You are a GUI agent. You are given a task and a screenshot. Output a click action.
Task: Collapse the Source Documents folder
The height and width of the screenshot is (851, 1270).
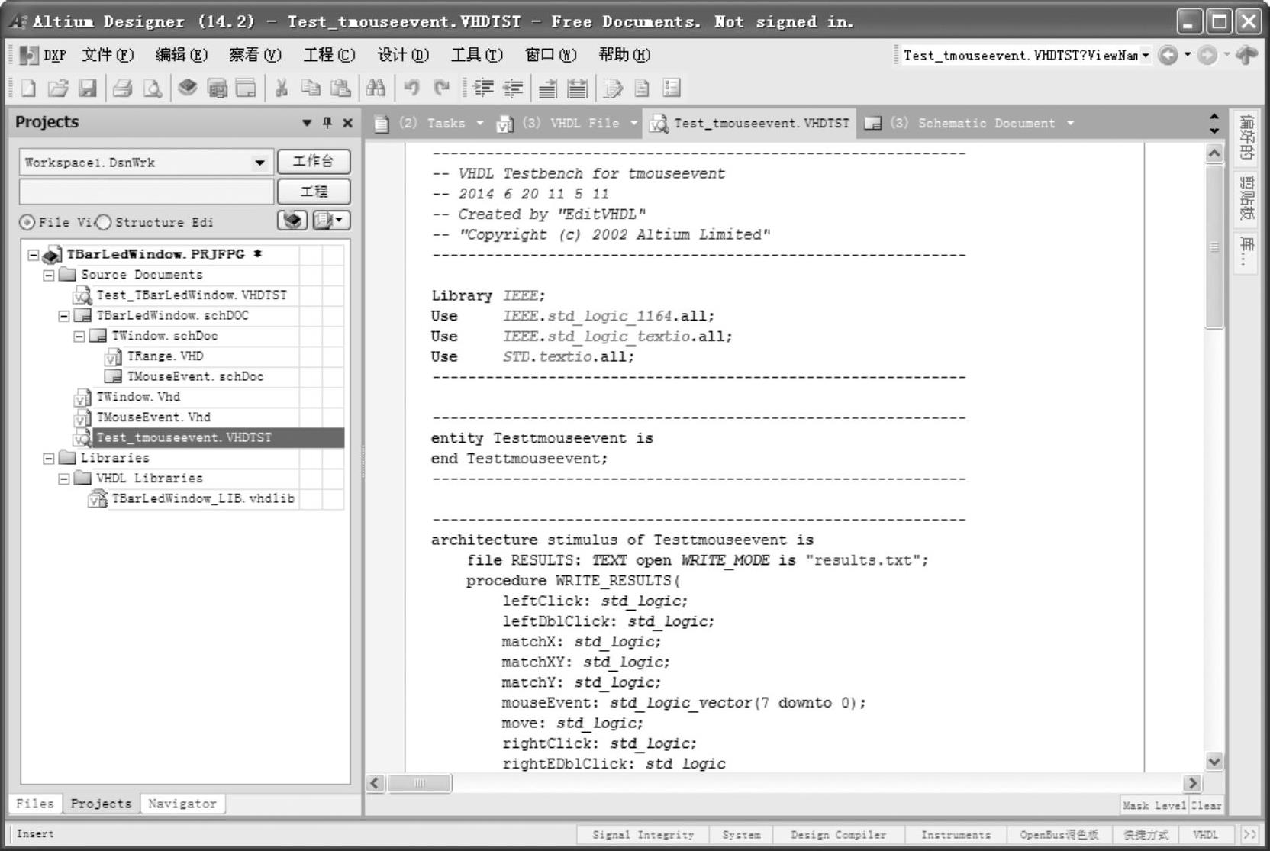tap(48, 275)
